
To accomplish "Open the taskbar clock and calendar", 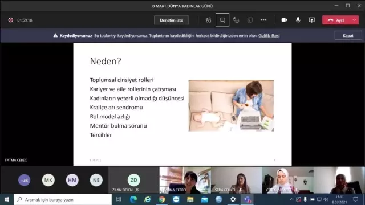I will click(339, 199).
